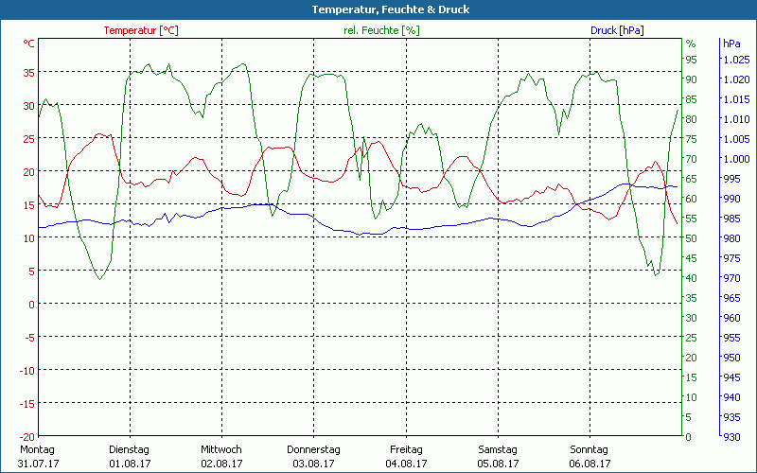Click the '06.08.17' date label
Screen dimensions: 757x473
coord(590,464)
